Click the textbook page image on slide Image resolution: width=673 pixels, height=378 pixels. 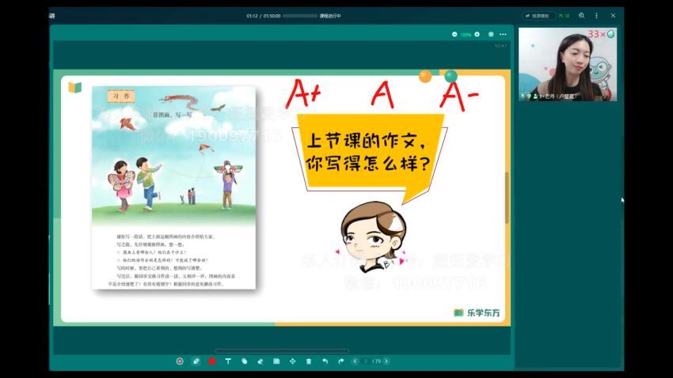tap(174, 187)
